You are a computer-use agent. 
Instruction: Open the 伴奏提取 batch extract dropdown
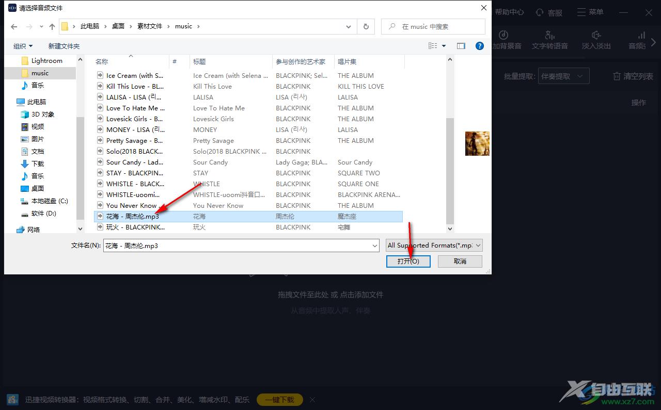563,76
